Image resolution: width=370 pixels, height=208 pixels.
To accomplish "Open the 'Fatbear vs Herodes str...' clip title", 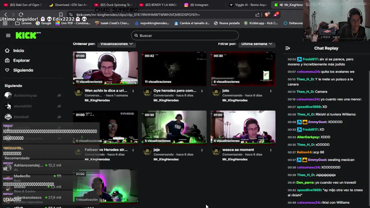I will point(106,150).
